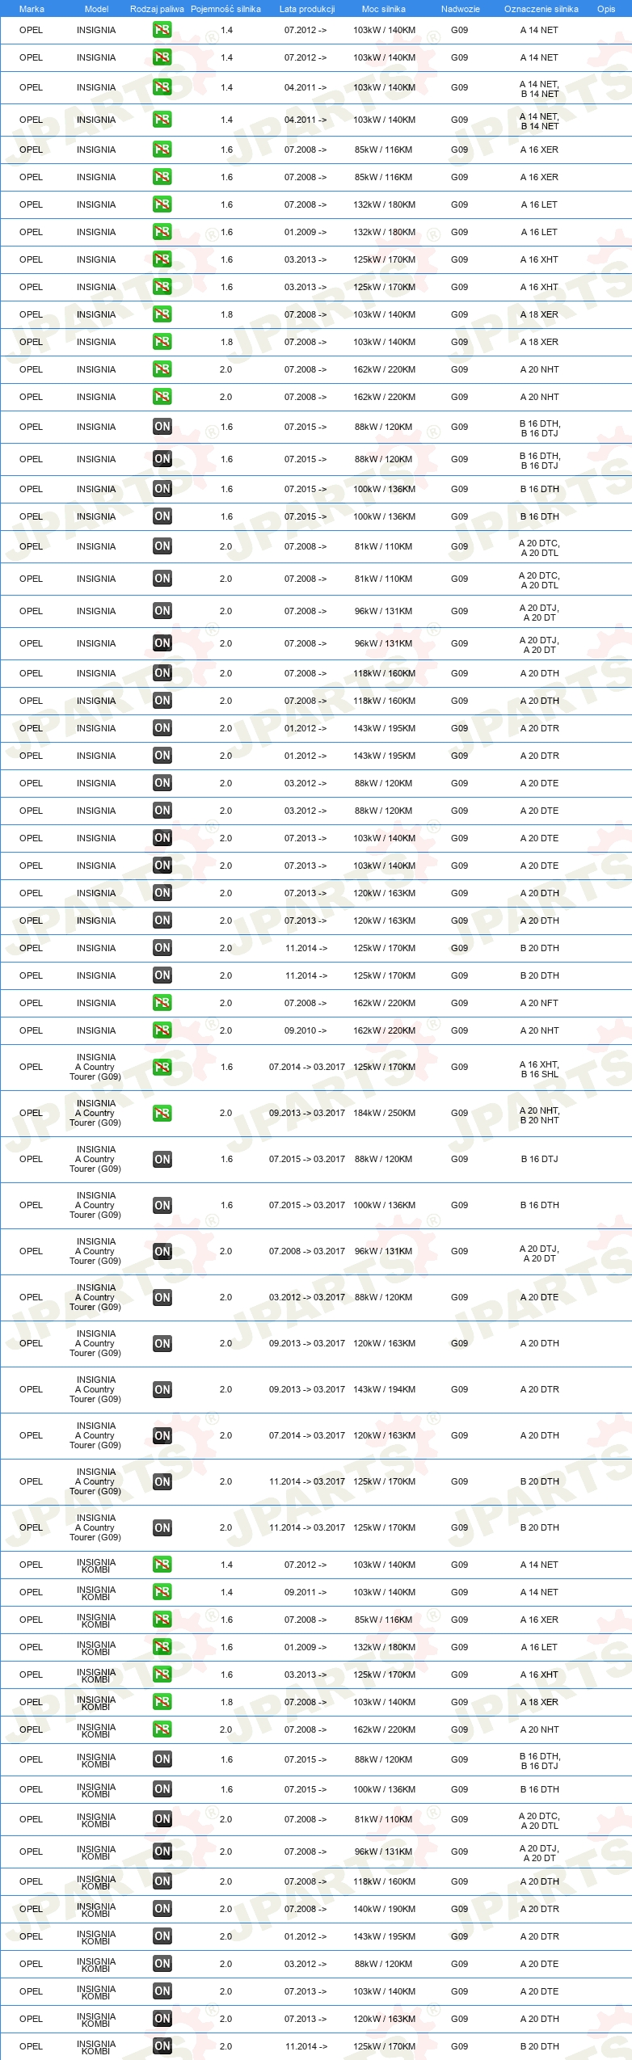Select '103kW / 140KM' in the Kombi A 20 DTE row

coord(385,1991)
